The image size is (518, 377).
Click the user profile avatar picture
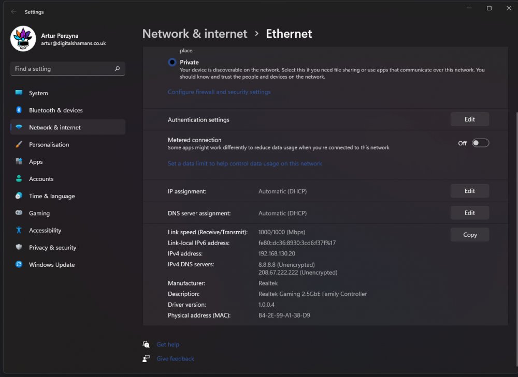pos(23,39)
